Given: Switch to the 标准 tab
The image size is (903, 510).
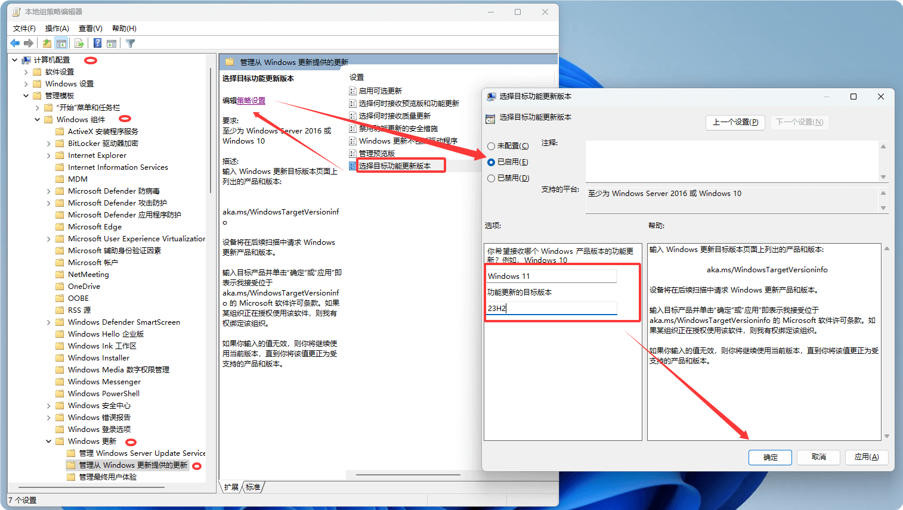Looking at the screenshot, I should click(x=253, y=487).
